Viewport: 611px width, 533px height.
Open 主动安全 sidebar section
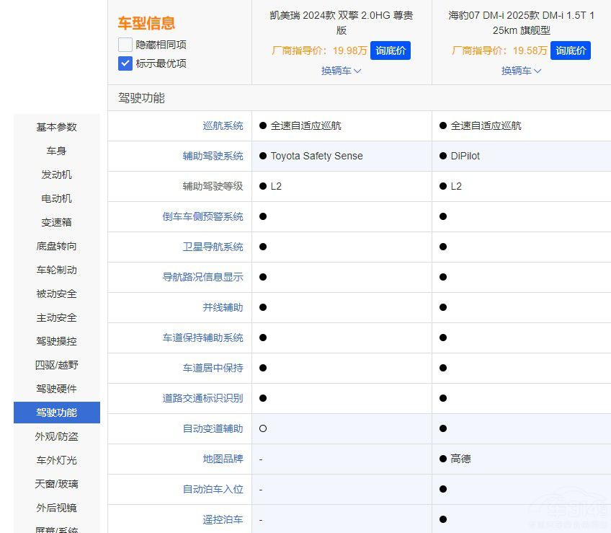coord(57,317)
